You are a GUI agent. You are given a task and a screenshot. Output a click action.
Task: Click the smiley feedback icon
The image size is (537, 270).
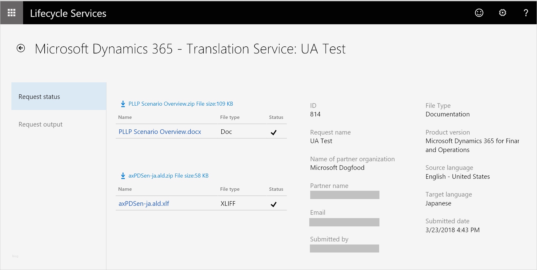(x=479, y=13)
